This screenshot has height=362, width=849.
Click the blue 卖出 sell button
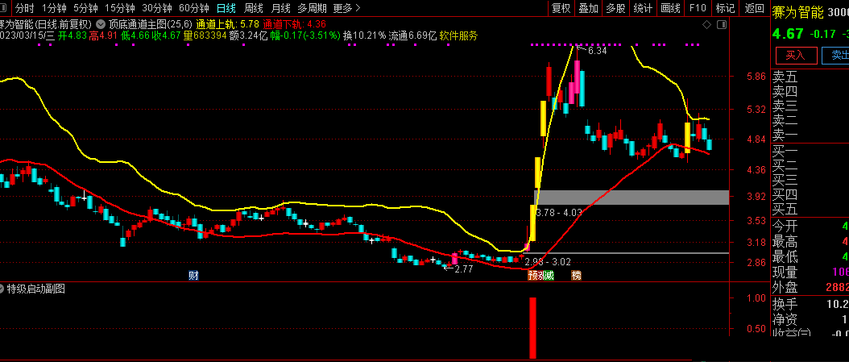pos(837,56)
